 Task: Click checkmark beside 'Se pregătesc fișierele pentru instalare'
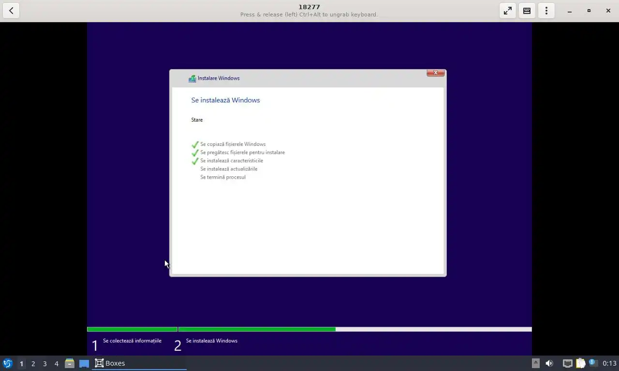point(195,153)
